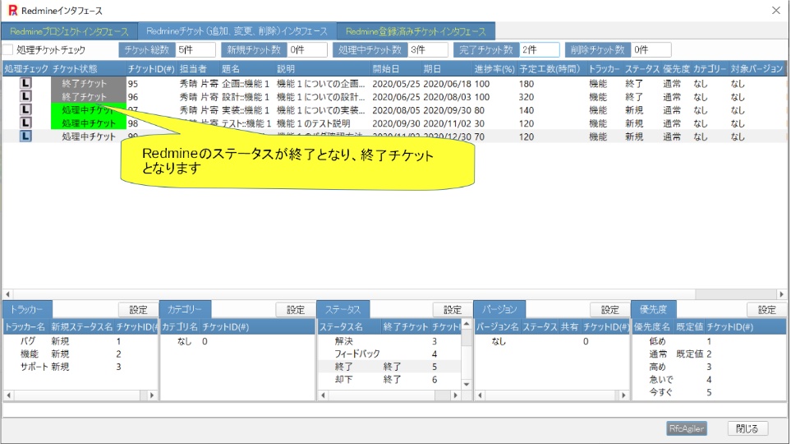Image resolution: width=791 pixels, height=444 pixels.
Task: Click right arrow of バージョン list scrollbar
Action: (623, 395)
